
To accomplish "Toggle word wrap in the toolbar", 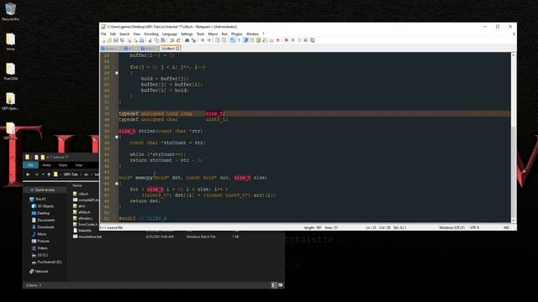I will pos(232,40).
